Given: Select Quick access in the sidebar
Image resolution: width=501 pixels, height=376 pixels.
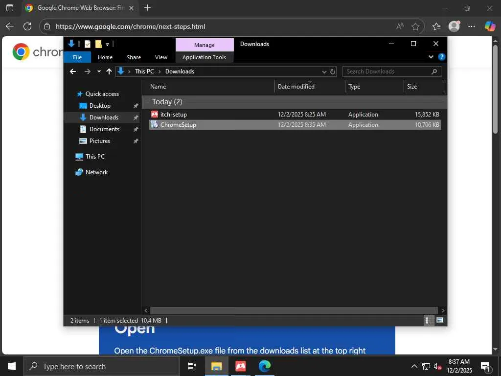Looking at the screenshot, I should [x=102, y=94].
